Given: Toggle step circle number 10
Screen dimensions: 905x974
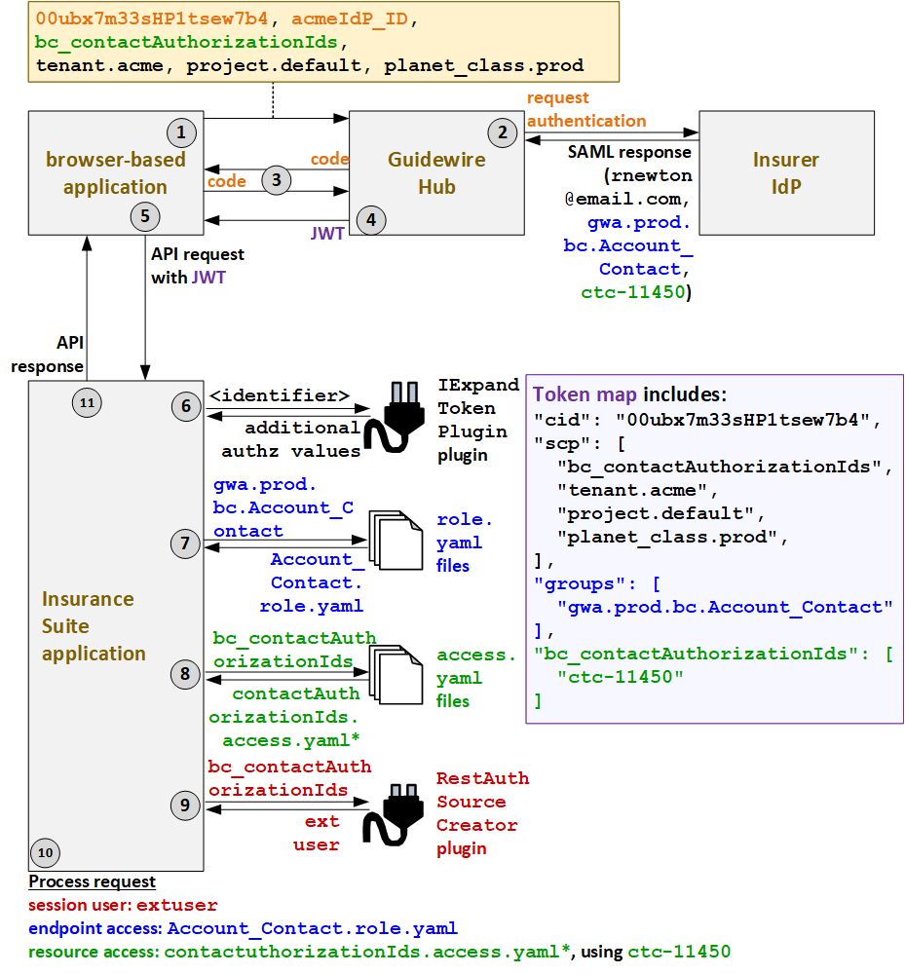Looking at the screenshot, I should coord(45,852).
